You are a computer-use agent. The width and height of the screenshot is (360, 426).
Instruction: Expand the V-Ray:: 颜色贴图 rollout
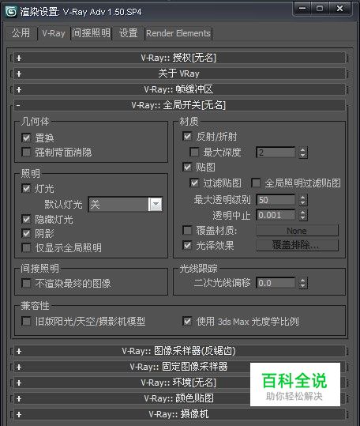178,398
